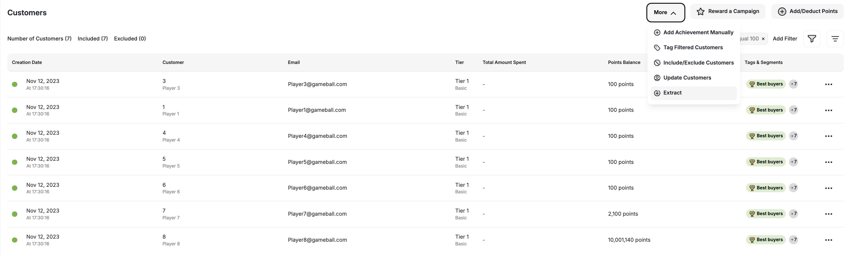Open the row actions menu for Player3
The height and width of the screenshot is (257, 852).
(x=828, y=84)
